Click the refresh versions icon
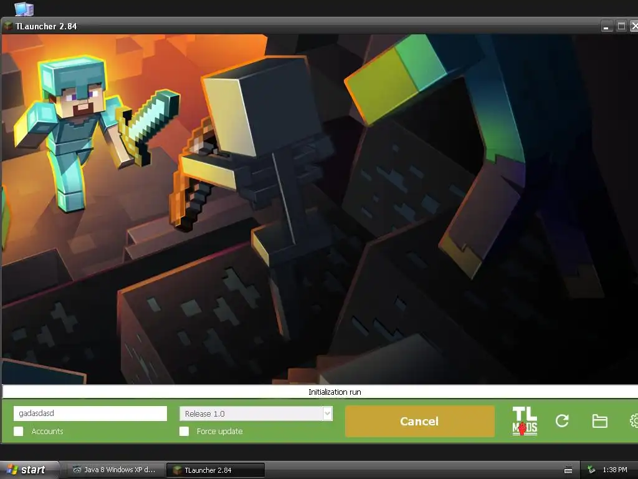The image size is (638, 479). coord(562,421)
